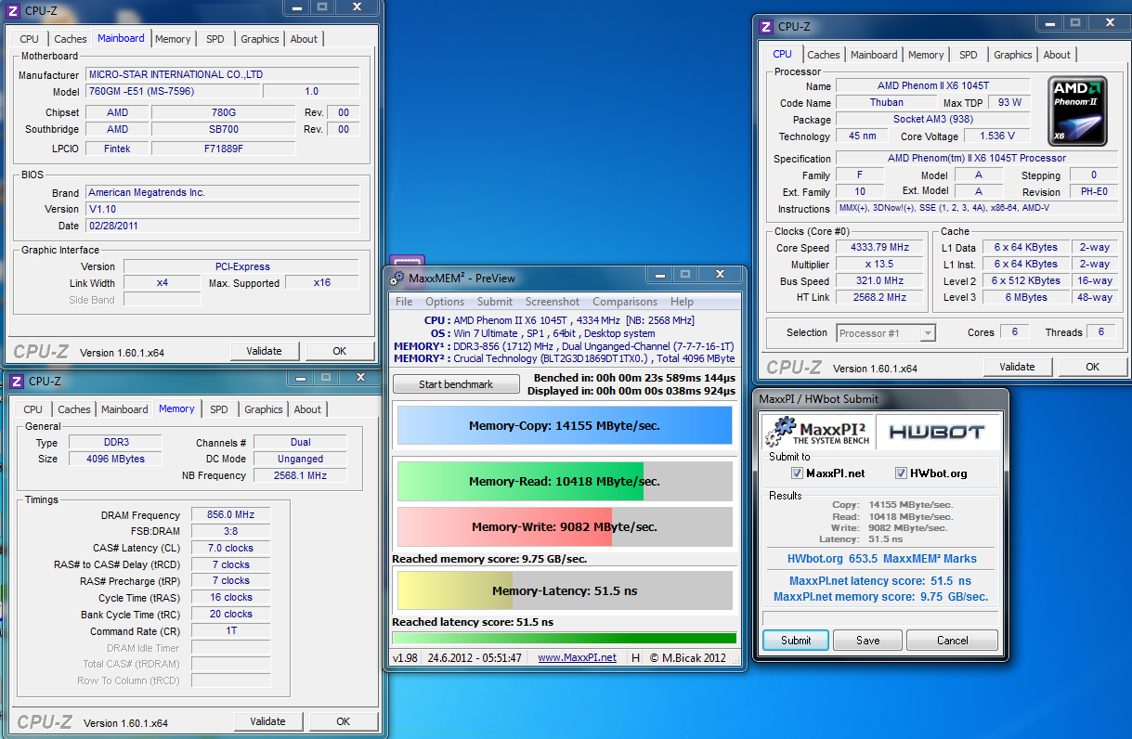Close the CPU-Z window showing Memory timings
This screenshot has width=1132, height=739.
point(360,378)
